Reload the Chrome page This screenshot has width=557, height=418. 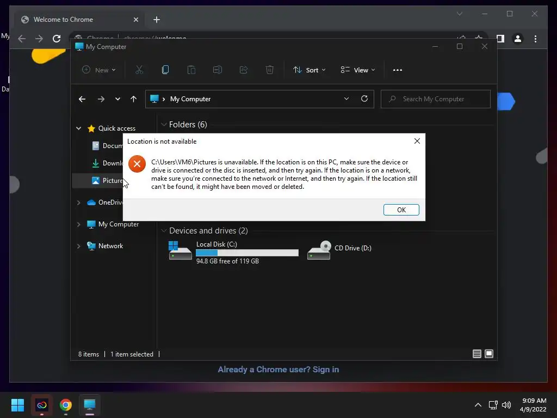(x=57, y=39)
